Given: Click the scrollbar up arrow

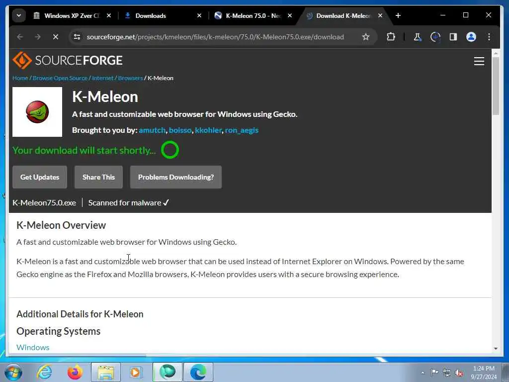Looking at the screenshot, I should click(496, 53).
